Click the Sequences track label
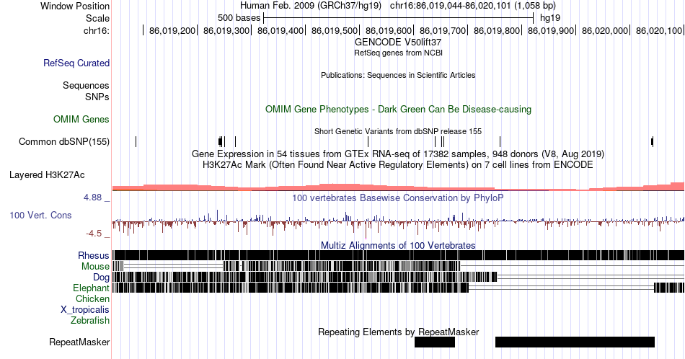685x359 pixels. [x=86, y=85]
